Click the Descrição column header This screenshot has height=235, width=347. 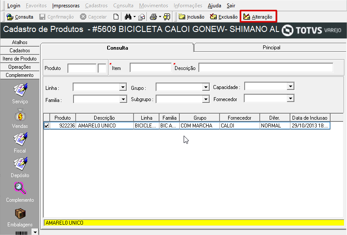coord(105,118)
